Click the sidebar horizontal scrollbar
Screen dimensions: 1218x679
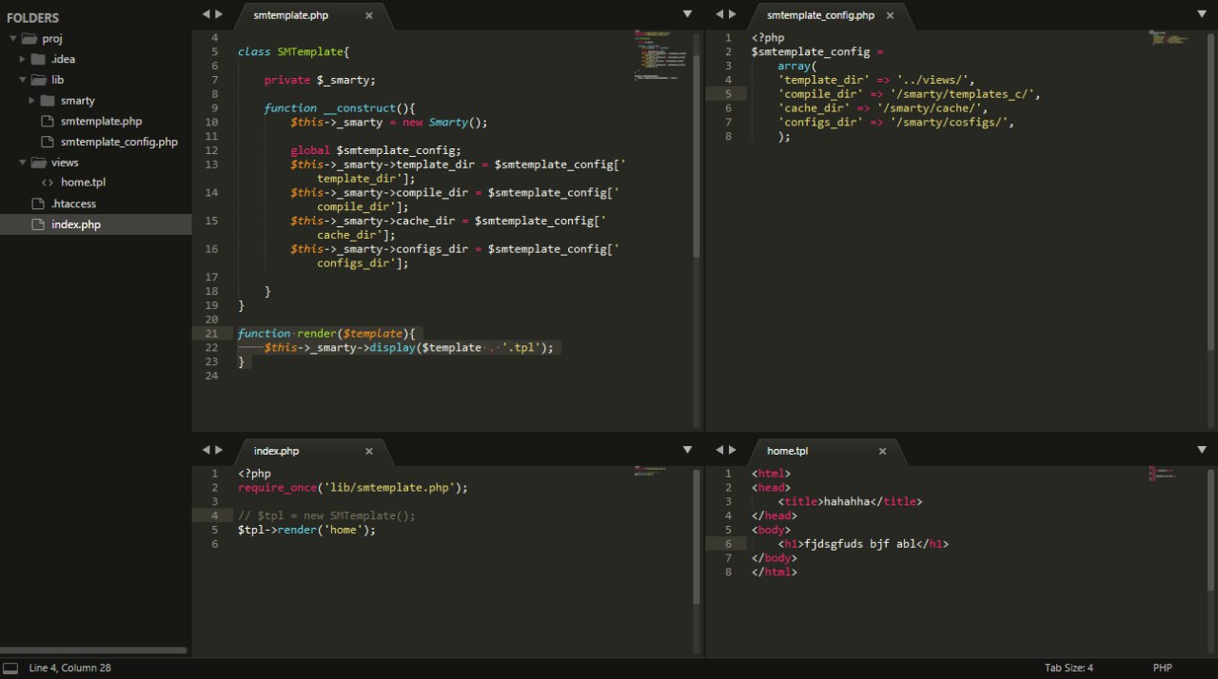93,650
